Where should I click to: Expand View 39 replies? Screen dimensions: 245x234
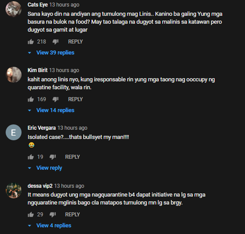tap(51, 53)
